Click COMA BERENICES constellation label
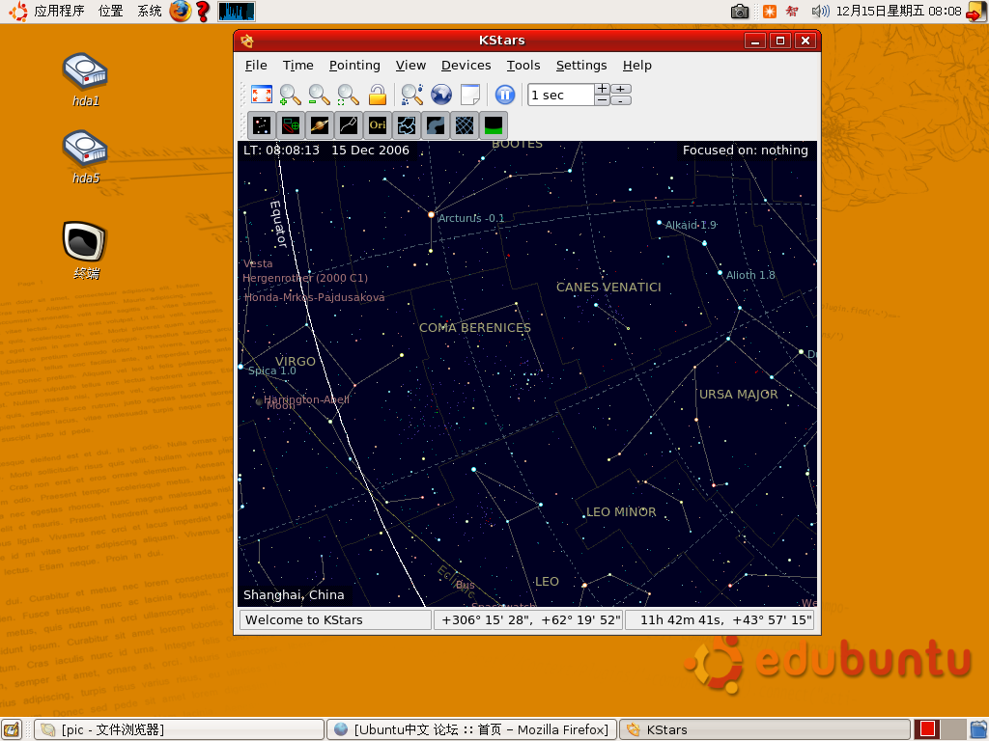Screen dimensions: 989x741 pos(475,328)
